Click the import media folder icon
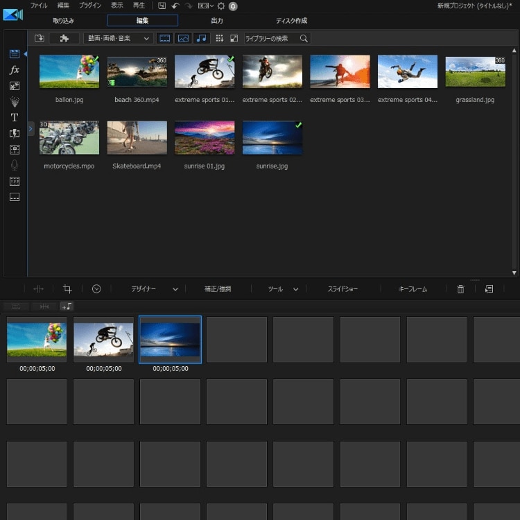The height and width of the screenshot is (520, 520). 40,38
